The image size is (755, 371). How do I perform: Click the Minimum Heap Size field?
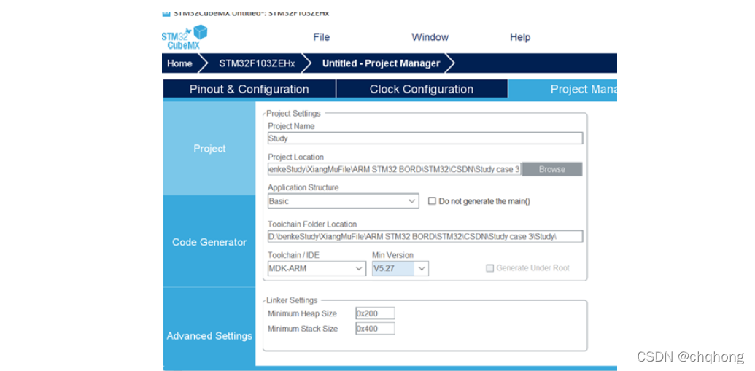pyautogui.click(x=375, y=313)
